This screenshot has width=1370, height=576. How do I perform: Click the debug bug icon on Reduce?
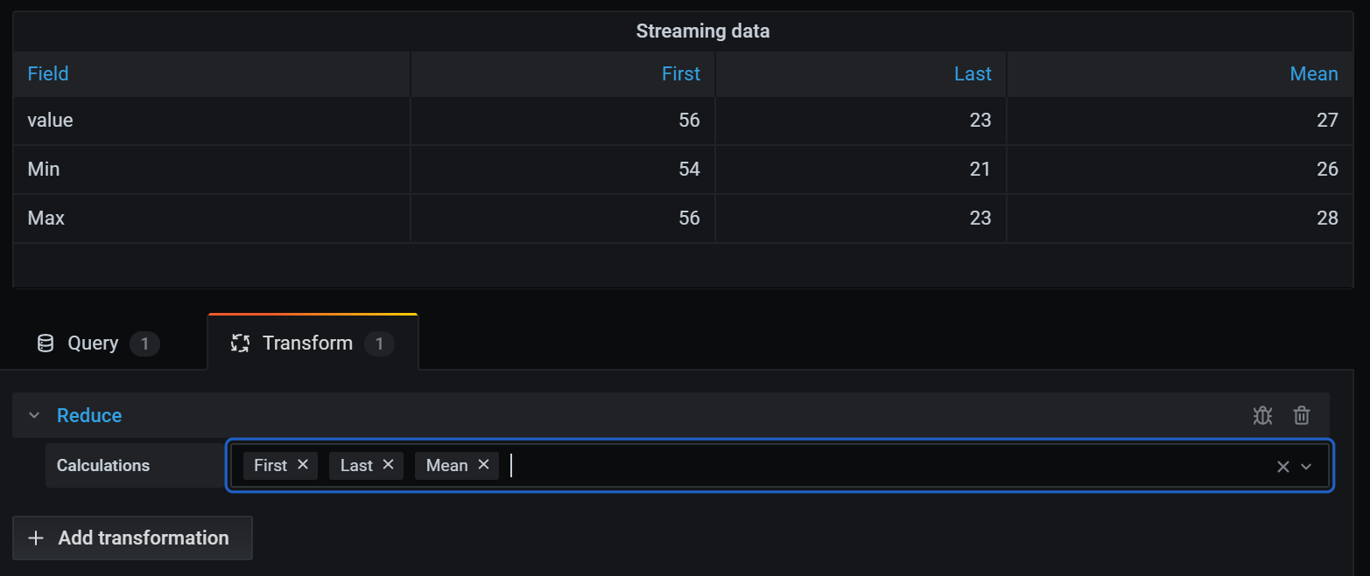tap(1262, 415)
